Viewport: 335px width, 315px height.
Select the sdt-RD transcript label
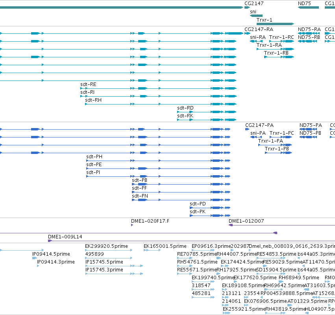(x=185, y=108)
